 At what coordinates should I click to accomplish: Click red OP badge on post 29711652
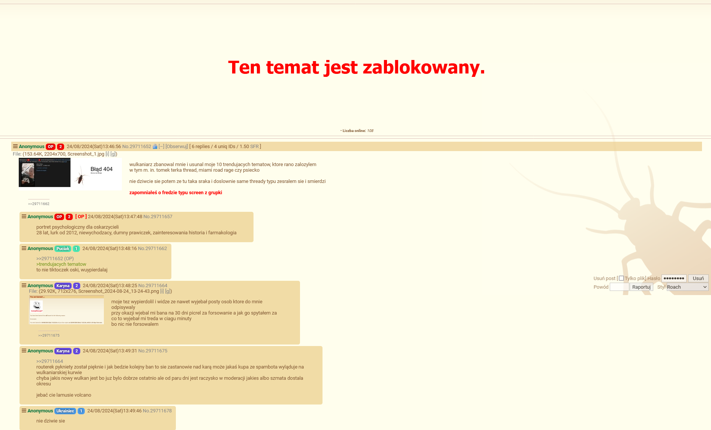(51, 147)
